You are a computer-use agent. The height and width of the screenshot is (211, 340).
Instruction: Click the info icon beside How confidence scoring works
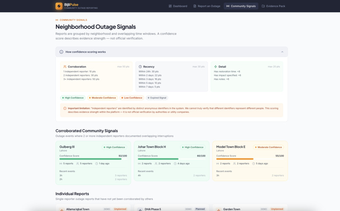(61, 52)
